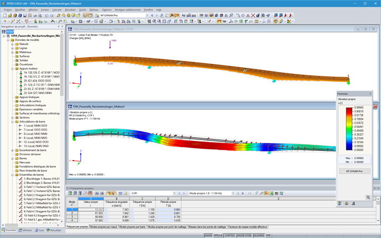Click the RF-DYNAM Pro button in panel
Screen dimensions: 381x238
pos(354,171)
